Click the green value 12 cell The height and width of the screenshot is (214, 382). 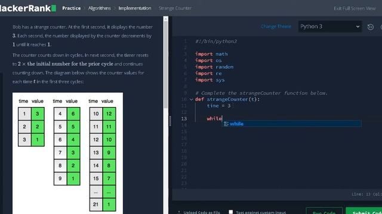pos(109,114)
